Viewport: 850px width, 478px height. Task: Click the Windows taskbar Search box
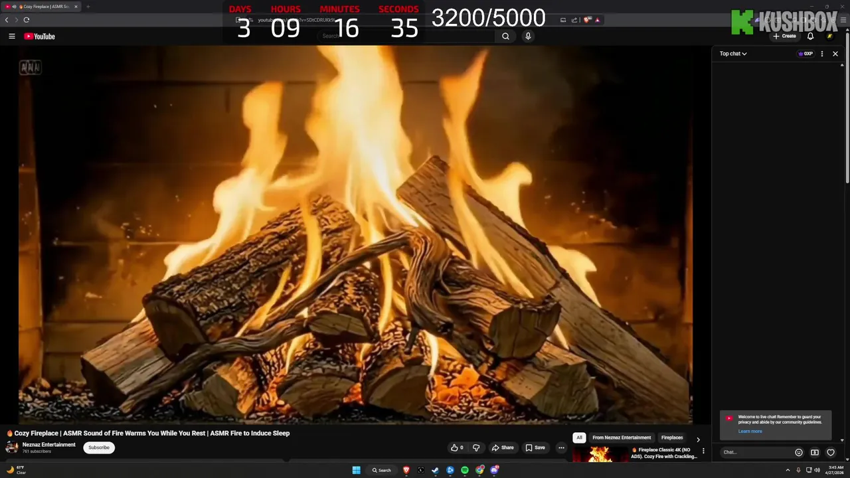[x=382, y=470]
